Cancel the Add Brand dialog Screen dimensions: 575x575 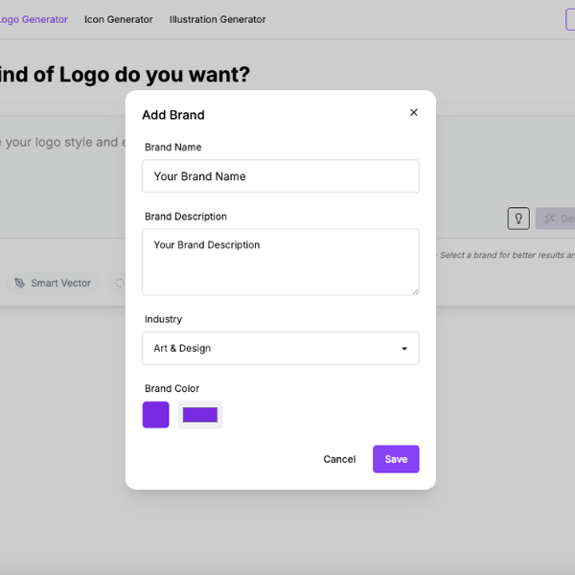pos(339,459)
